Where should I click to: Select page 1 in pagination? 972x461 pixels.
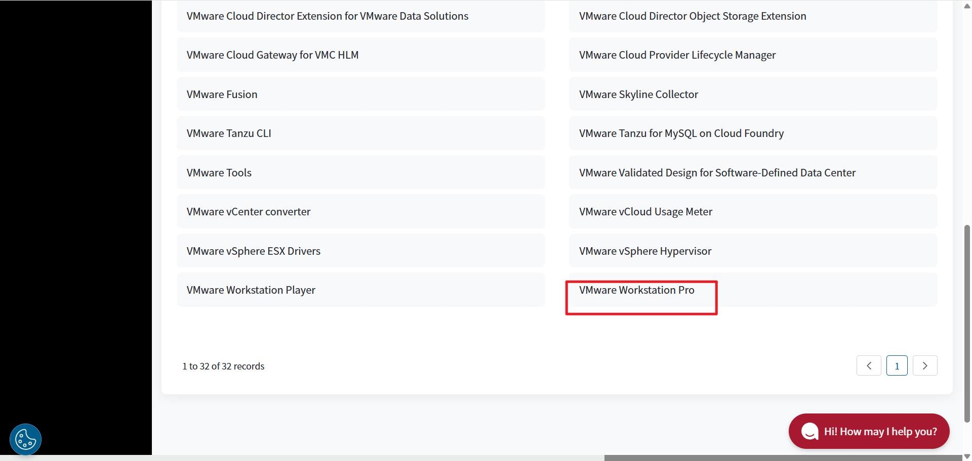pos(897,365)
